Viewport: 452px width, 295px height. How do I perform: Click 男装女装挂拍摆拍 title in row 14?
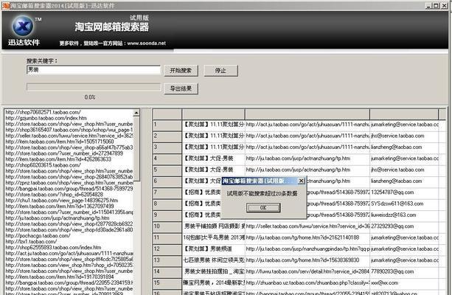(214, 271)
